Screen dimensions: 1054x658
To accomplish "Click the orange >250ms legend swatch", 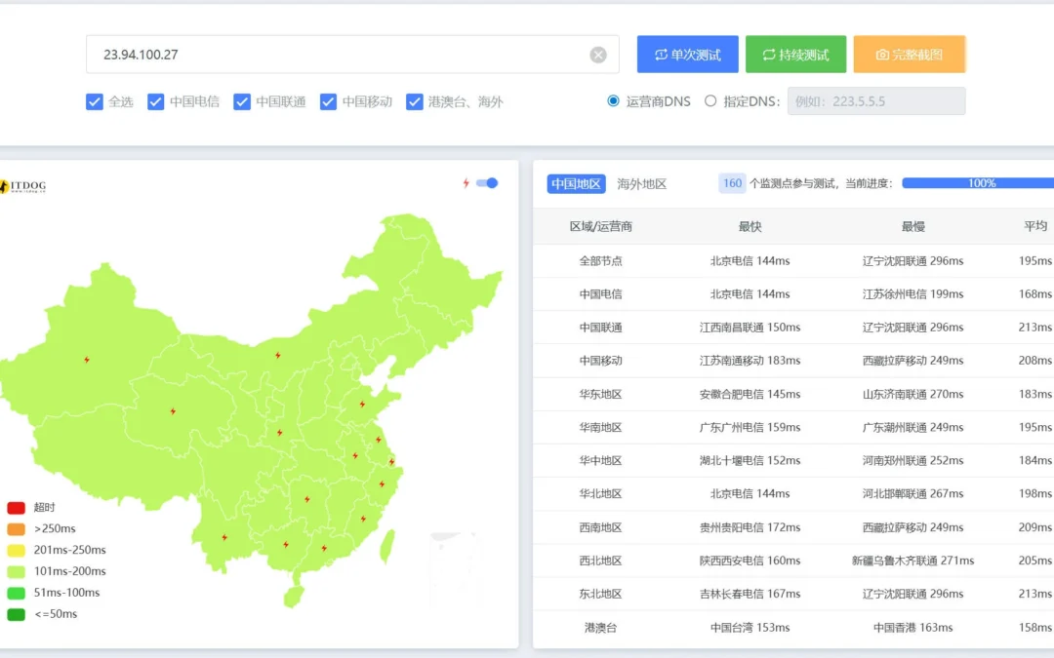I will (x=17, y=529).
